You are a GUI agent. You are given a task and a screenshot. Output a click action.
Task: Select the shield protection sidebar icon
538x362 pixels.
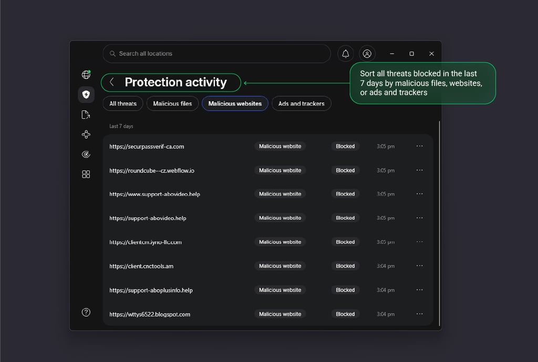click(86, 95)
